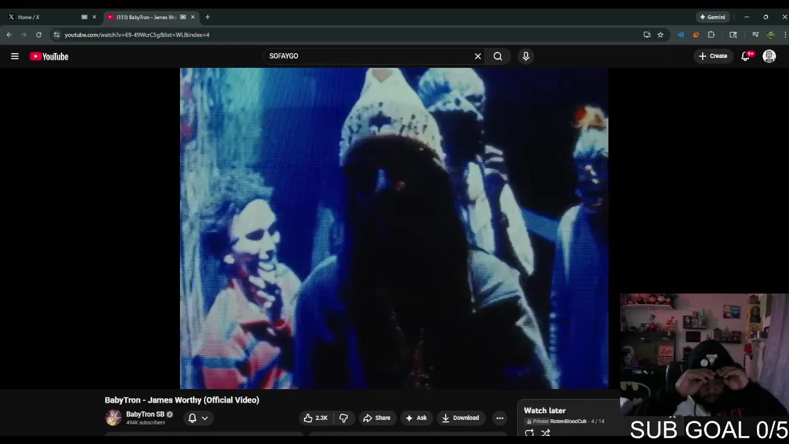Open a new browser tab
The width and height of the screenshot is (789, 444).
coord(208,17)
